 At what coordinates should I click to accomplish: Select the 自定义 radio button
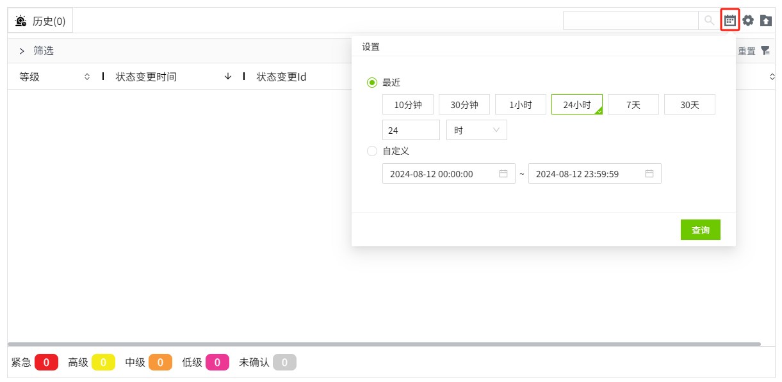[x=372, y=151]
